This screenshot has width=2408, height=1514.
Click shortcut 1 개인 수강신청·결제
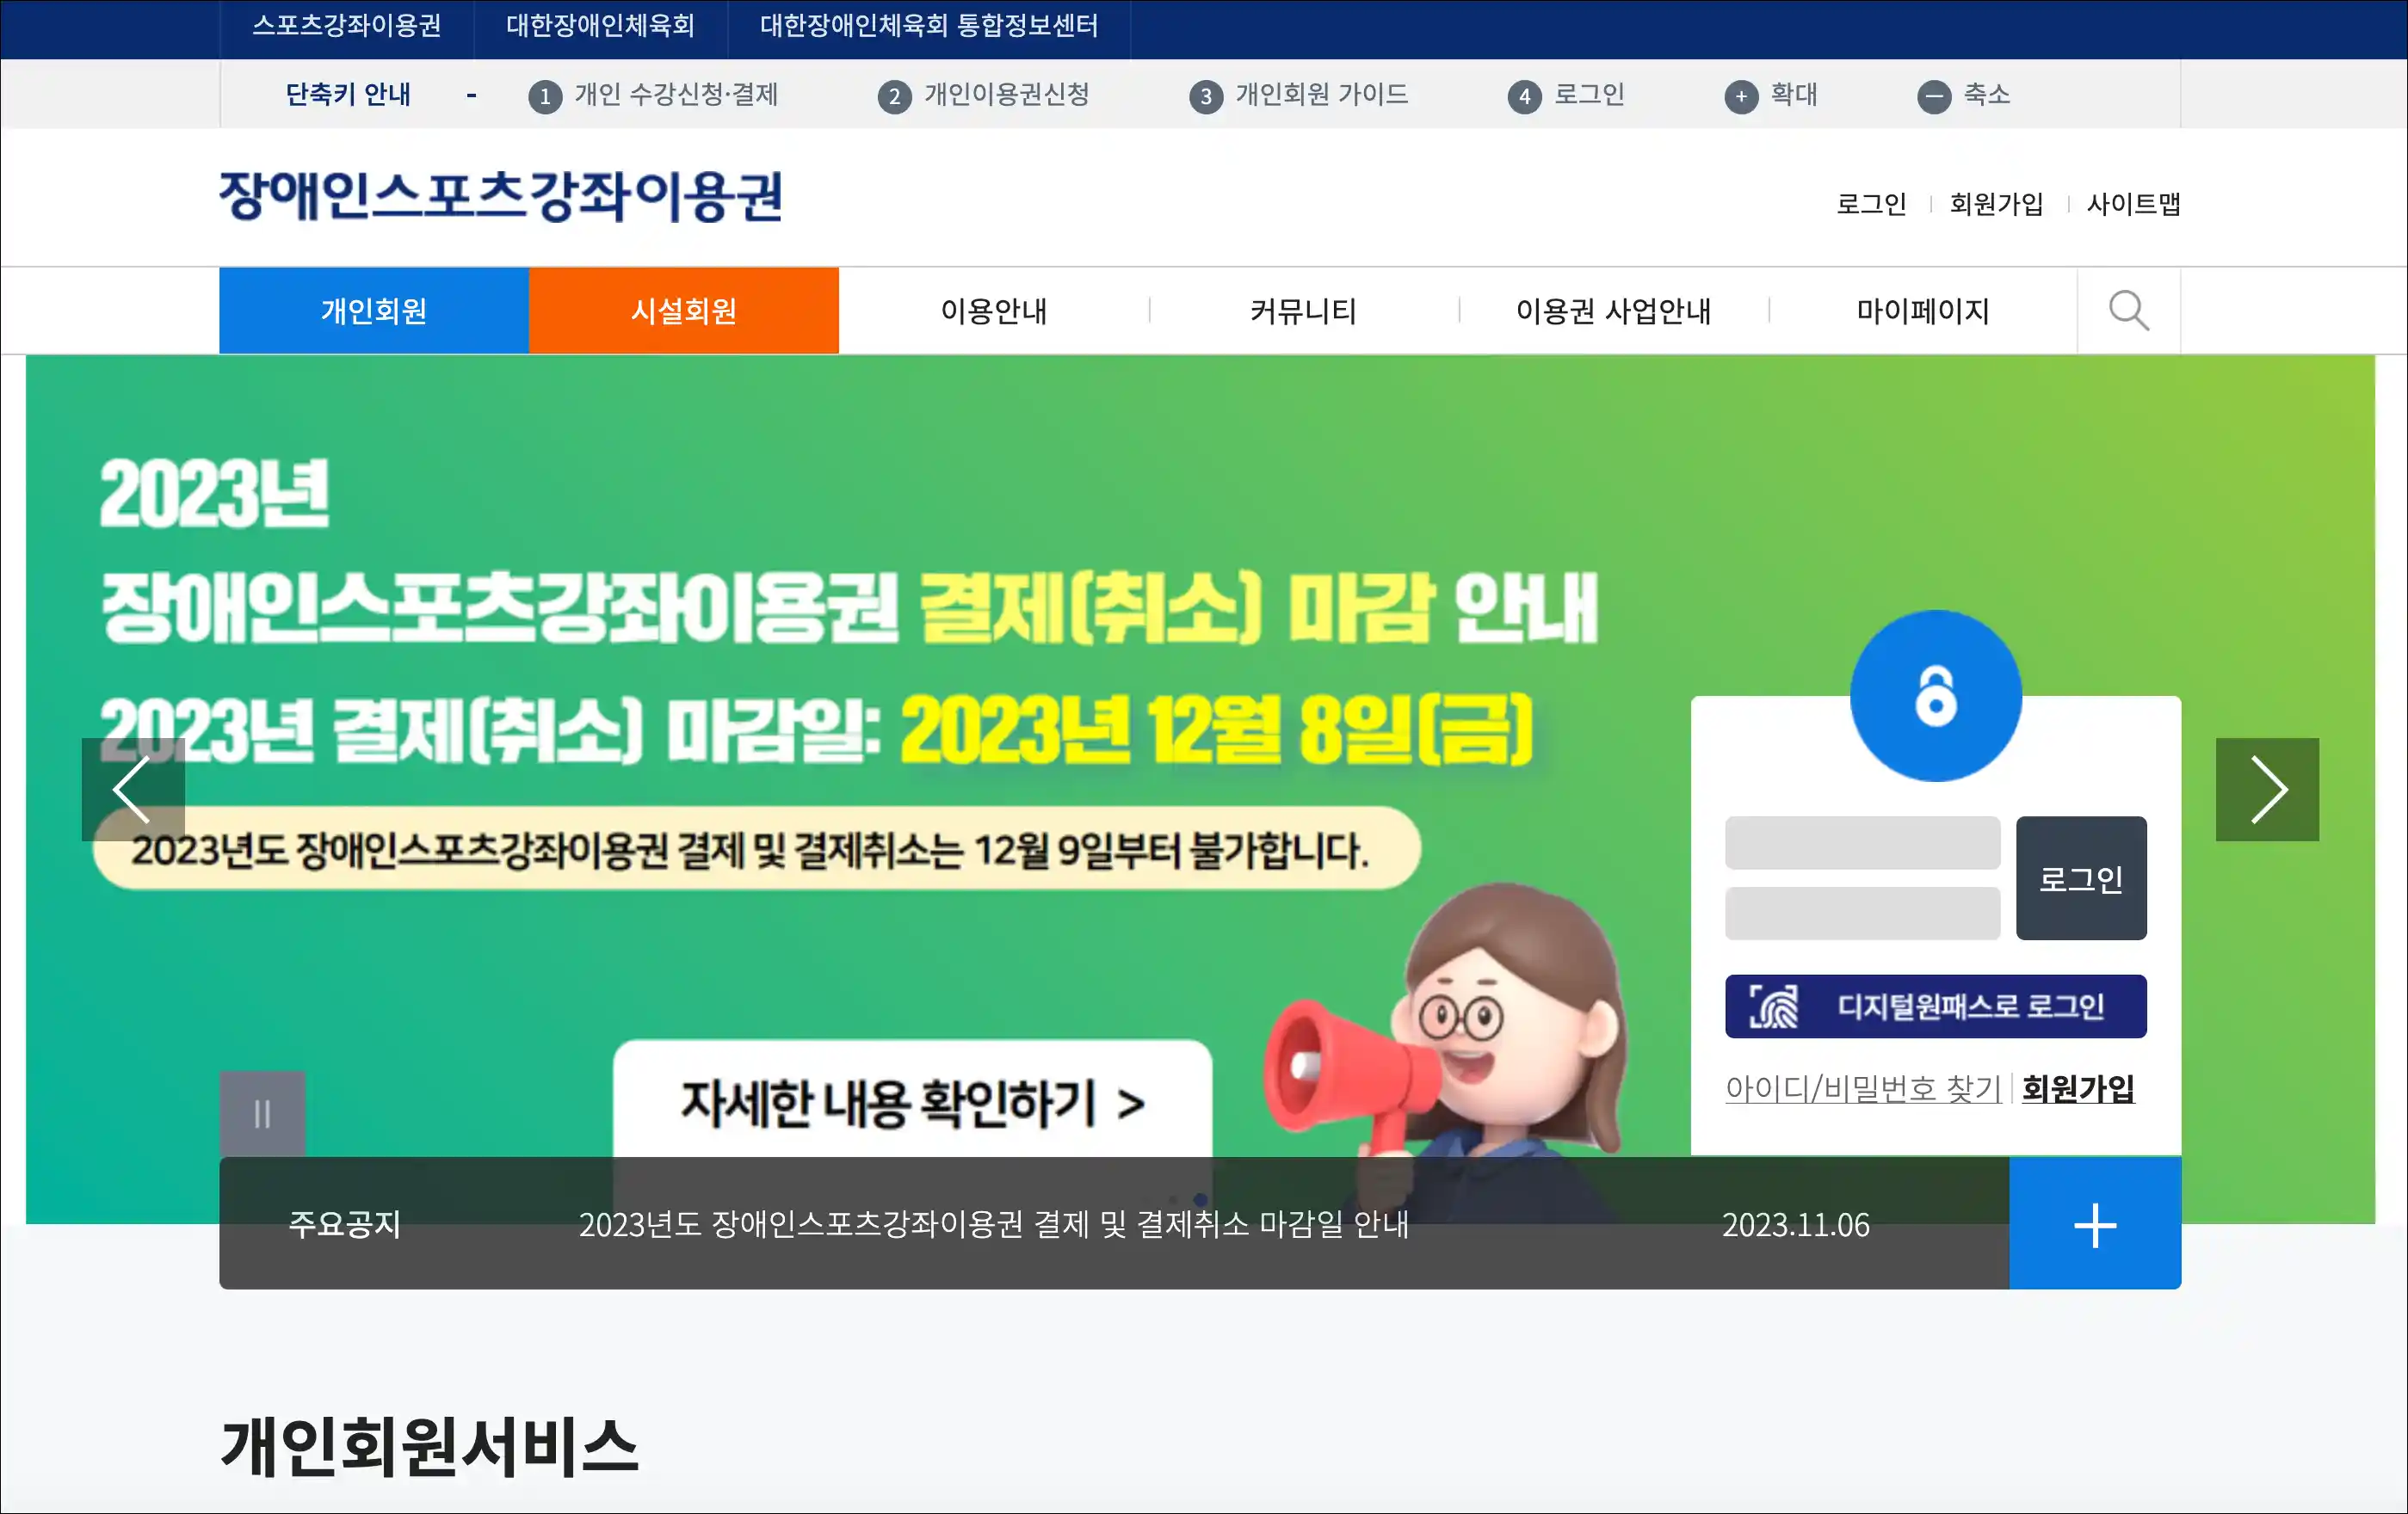point(654,95)
